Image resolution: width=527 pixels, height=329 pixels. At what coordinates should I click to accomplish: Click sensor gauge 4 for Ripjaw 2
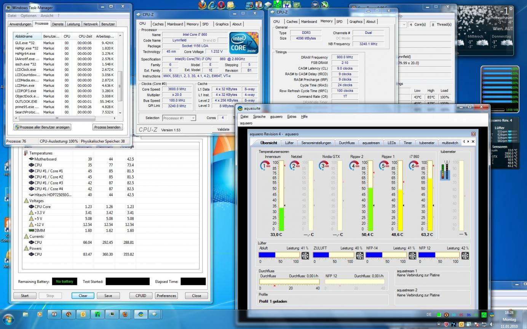click(x=354, y=165)
